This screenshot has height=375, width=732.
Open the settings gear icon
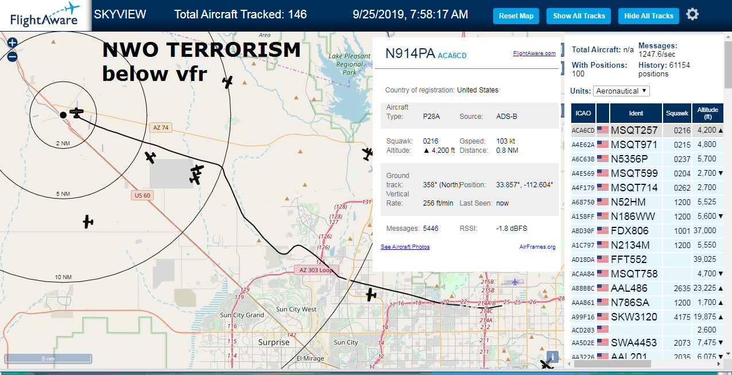tap(692, 15)
